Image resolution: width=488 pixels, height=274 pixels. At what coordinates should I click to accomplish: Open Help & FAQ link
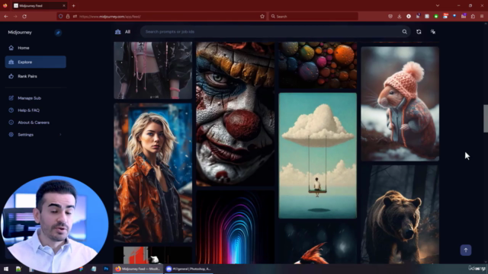click(x=28, y=110)
